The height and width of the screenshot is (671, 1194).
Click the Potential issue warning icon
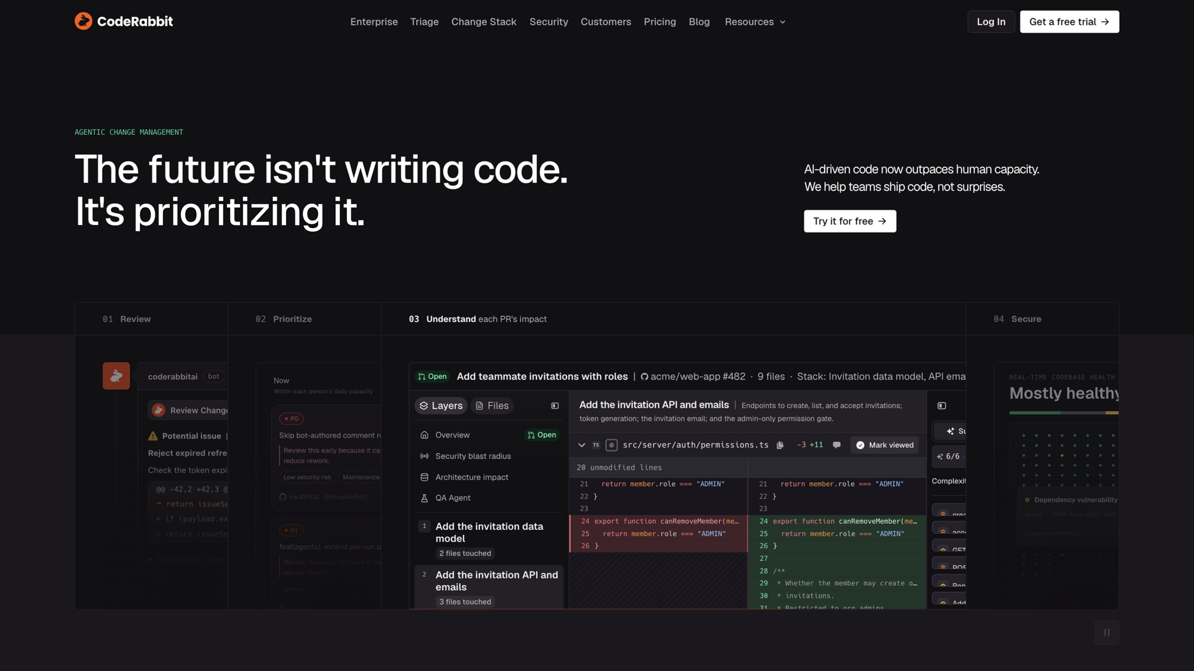[x=153, y=436]
